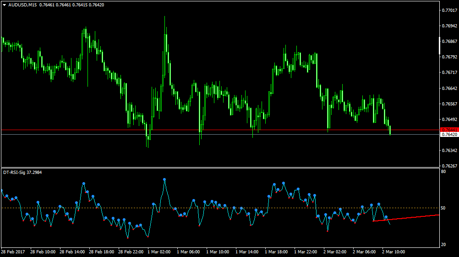Click the 1 Mar 22:00 time label
The width and height of the screenshot is (459, 257).
point(306,252)
